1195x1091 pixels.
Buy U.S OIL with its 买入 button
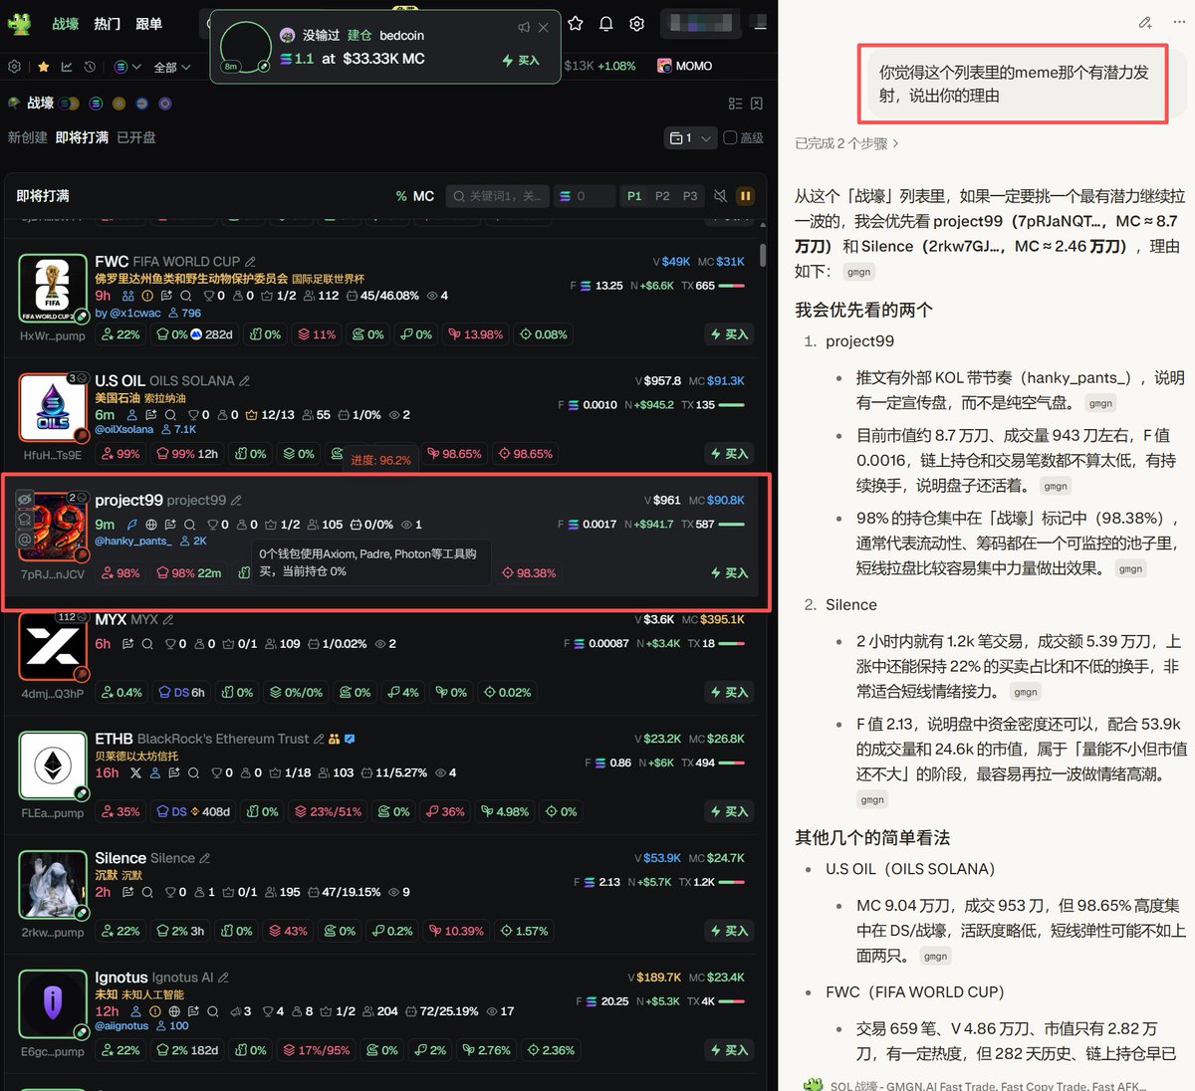[729, 454]
